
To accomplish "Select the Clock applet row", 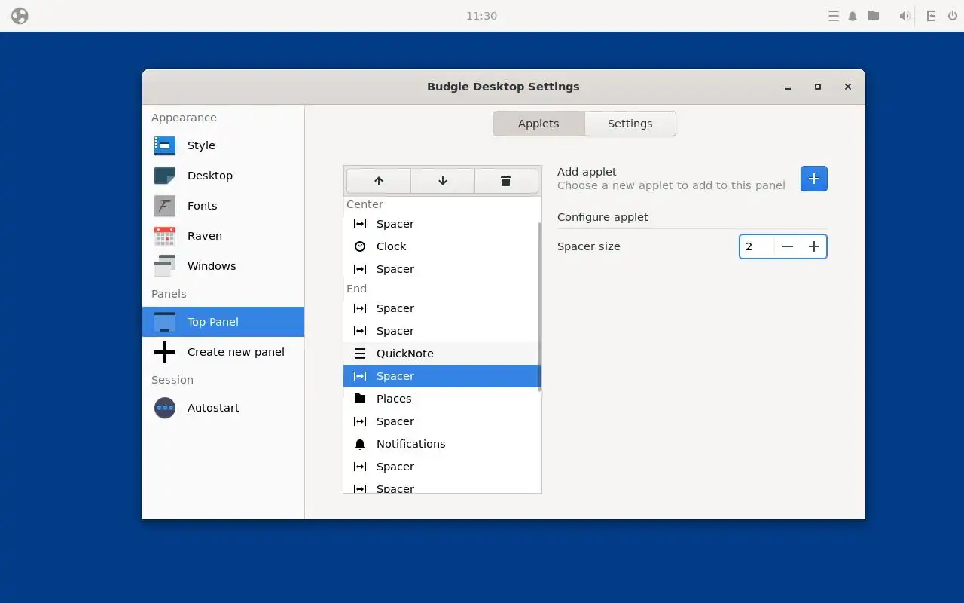I will [442, 246].
